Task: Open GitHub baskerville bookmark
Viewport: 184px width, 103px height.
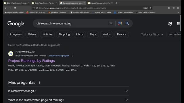Action: click(80, 13)
